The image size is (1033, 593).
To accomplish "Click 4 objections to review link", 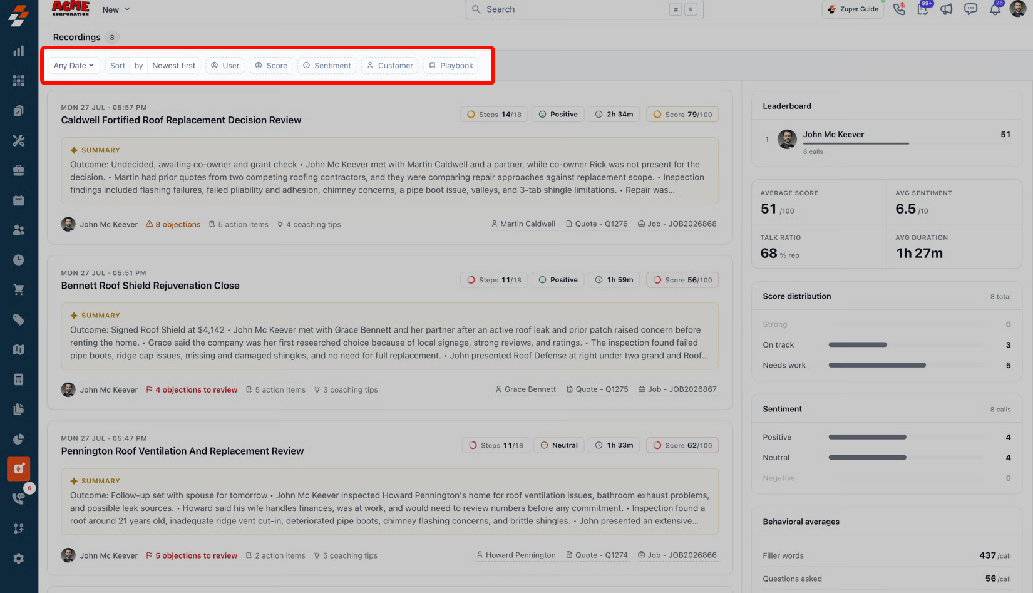I will coord(192,389).
